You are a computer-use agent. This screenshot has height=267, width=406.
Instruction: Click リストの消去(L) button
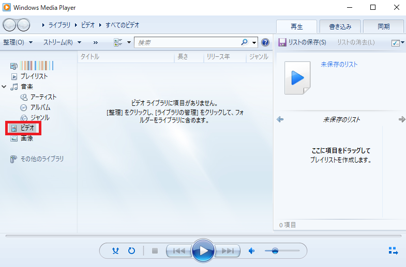coord(356,42)
